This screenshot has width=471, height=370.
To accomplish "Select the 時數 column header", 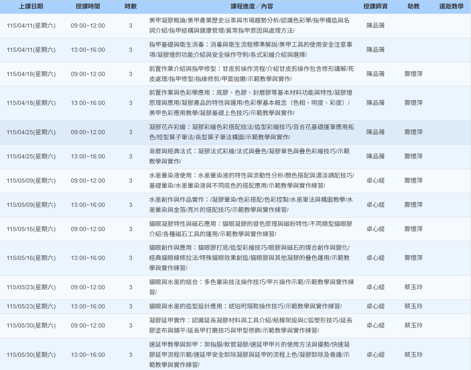I will pos(131,7).
